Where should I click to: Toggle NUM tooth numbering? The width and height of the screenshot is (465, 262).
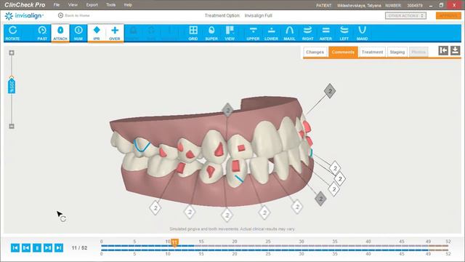coord(78,33)
